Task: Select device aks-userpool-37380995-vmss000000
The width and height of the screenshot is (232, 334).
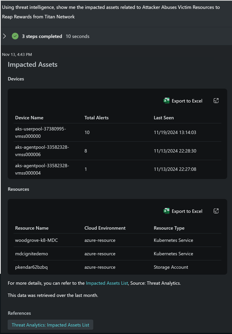Action: [x=41, y=132]
